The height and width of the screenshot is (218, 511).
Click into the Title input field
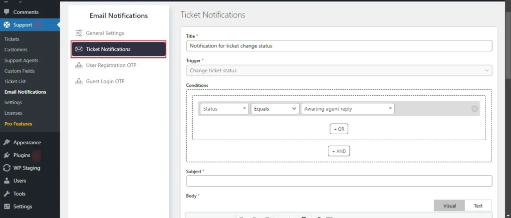[339, 46]
